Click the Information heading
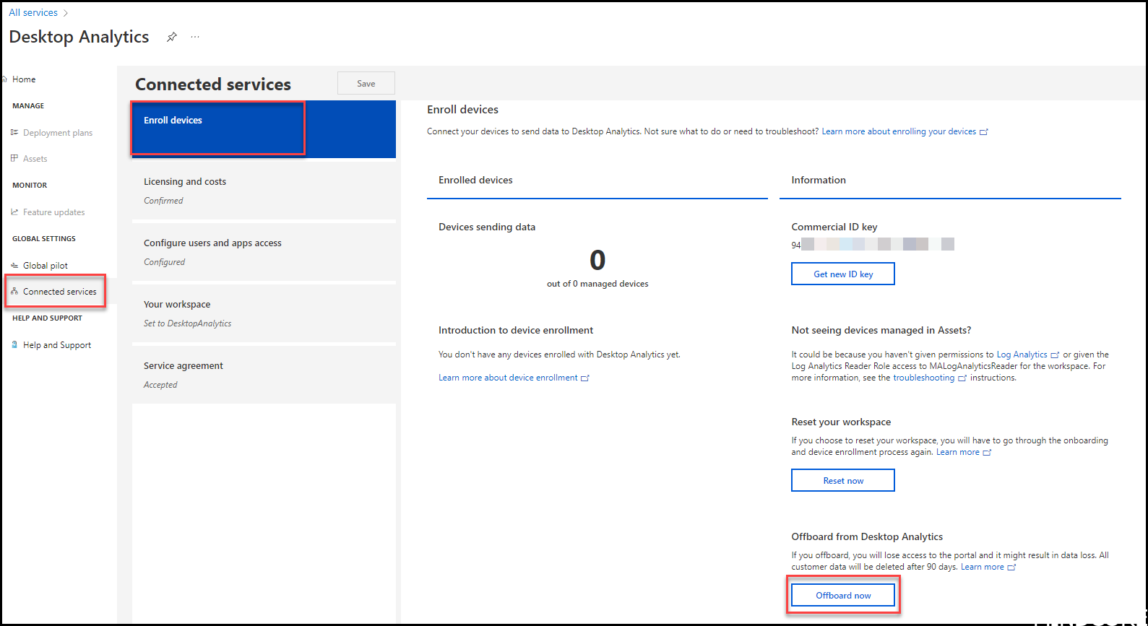The height and width of the screenshot is (626, 1148). point(819,180)
